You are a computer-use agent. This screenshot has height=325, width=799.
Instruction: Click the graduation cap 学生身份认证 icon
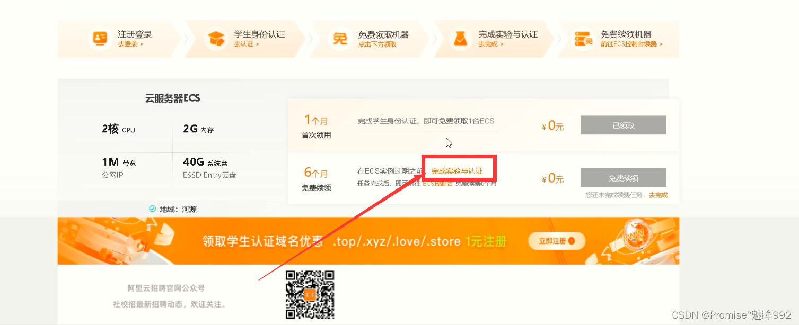coord(216,38)
